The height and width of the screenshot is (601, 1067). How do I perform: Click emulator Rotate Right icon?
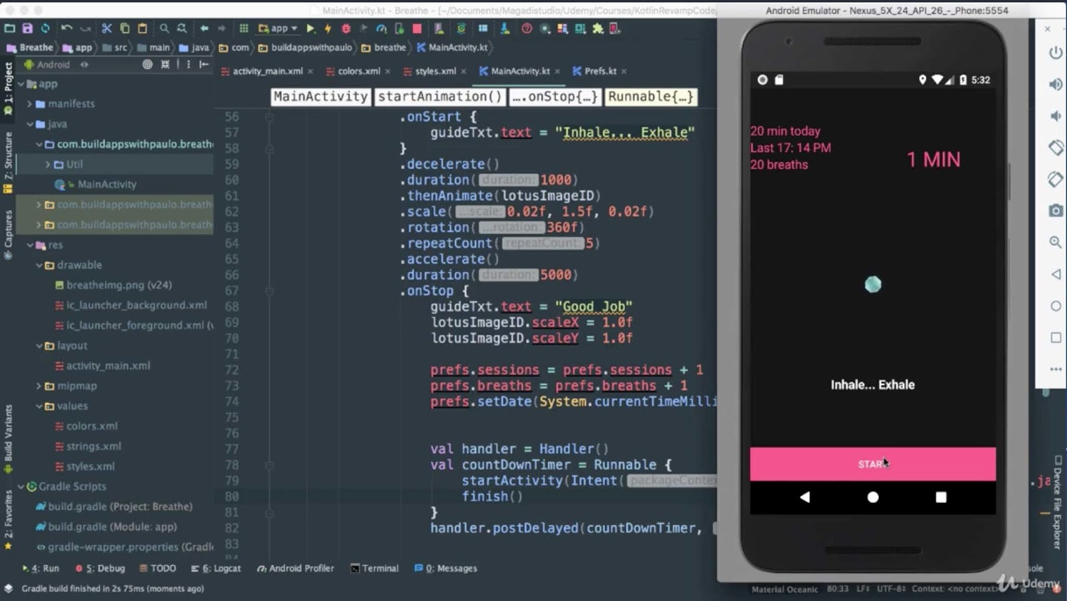point(1056,179)
